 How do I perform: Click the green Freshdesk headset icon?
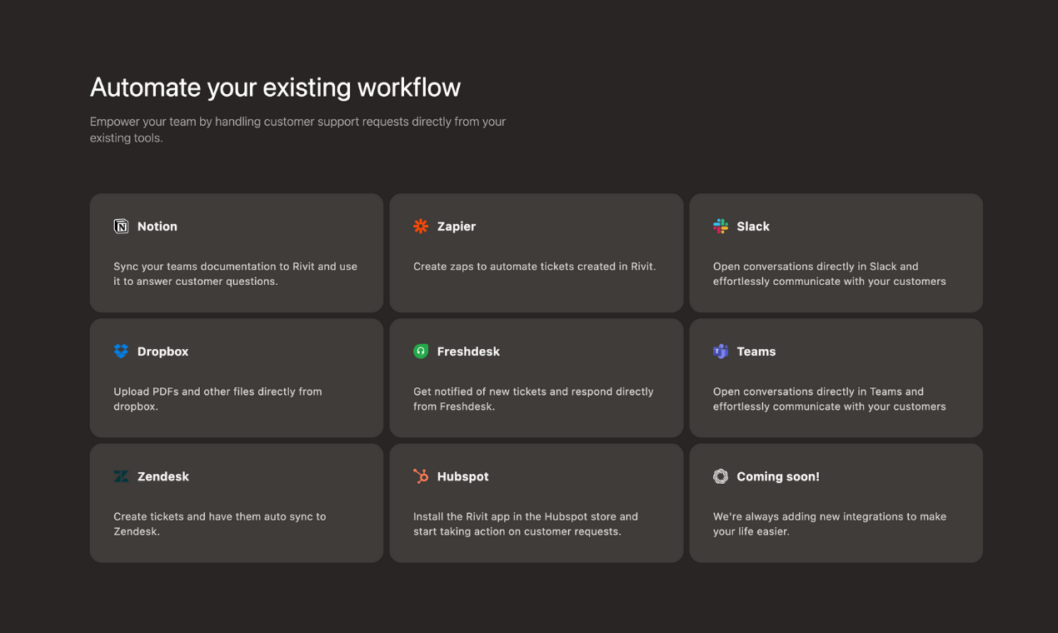421,351
